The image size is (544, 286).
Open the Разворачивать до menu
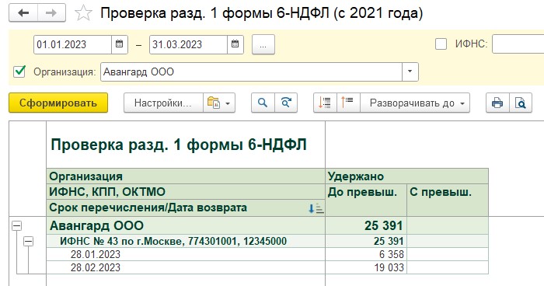[x=415, y=103]
